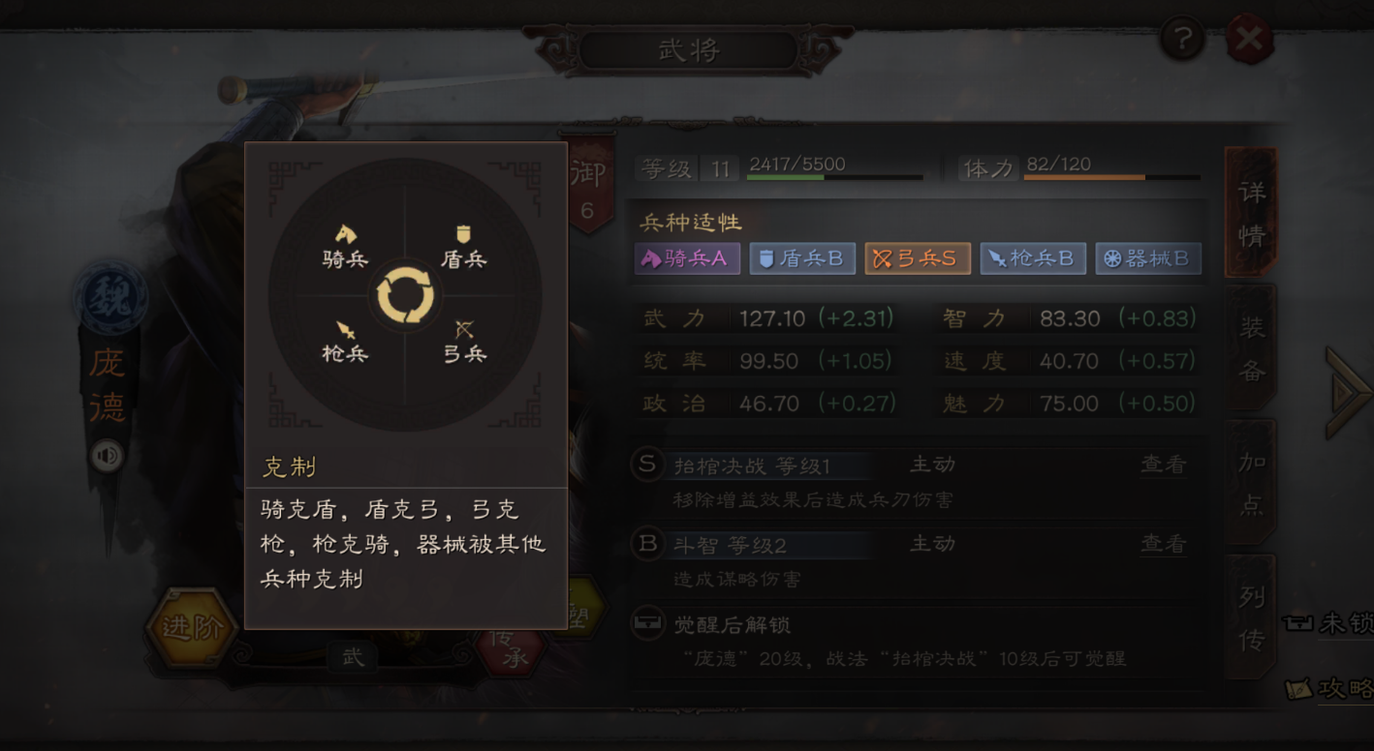1374x751 pixels.
Task: Click the 器械B aptitude badge
Action: 1148,258
